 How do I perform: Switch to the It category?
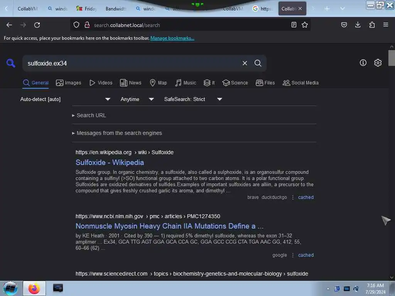pyautogui.click(x=209, y=83)
